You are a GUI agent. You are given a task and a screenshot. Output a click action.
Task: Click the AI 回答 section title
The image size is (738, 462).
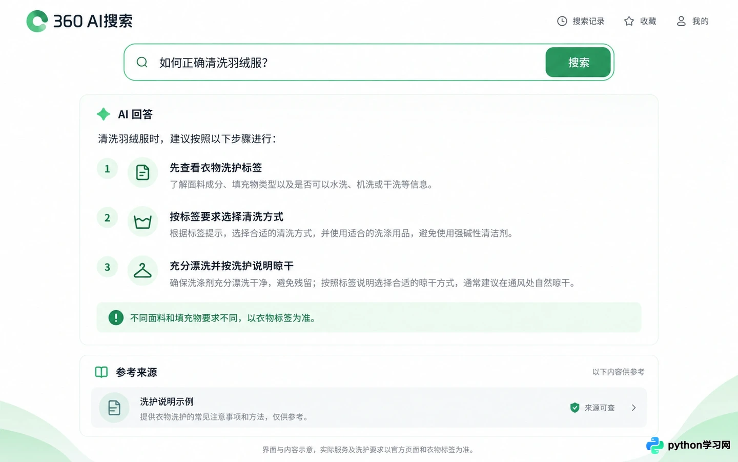tap(135, 114)
